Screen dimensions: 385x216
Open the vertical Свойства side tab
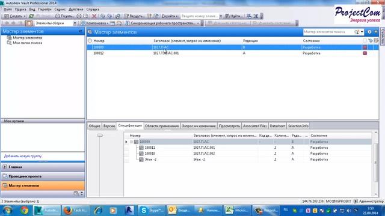click(x=383, y=37)
